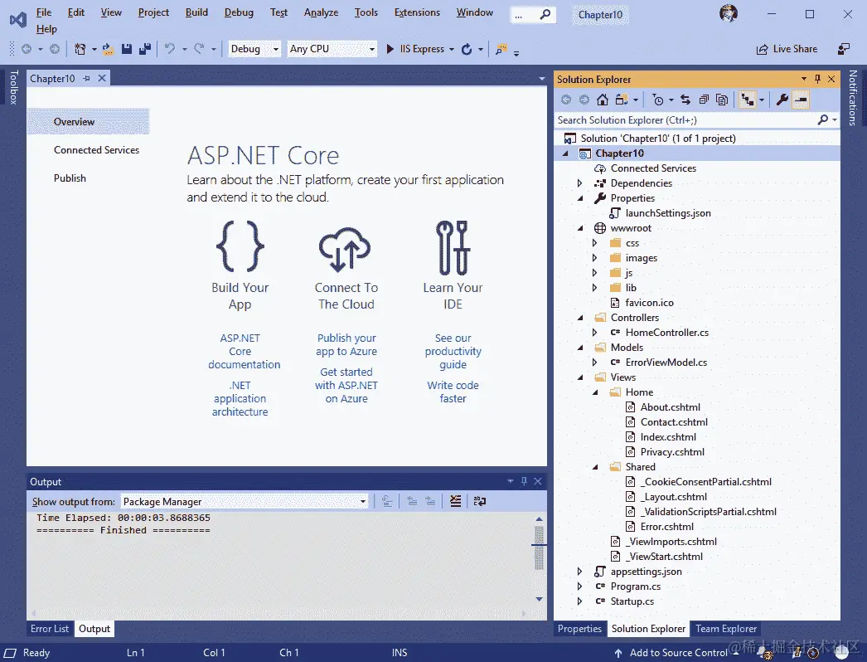Image resolution: width=867 pixels, height=662 pixels.
Task: Toggle the view nesting button in Solution Explorer
Action: [748, 100]
